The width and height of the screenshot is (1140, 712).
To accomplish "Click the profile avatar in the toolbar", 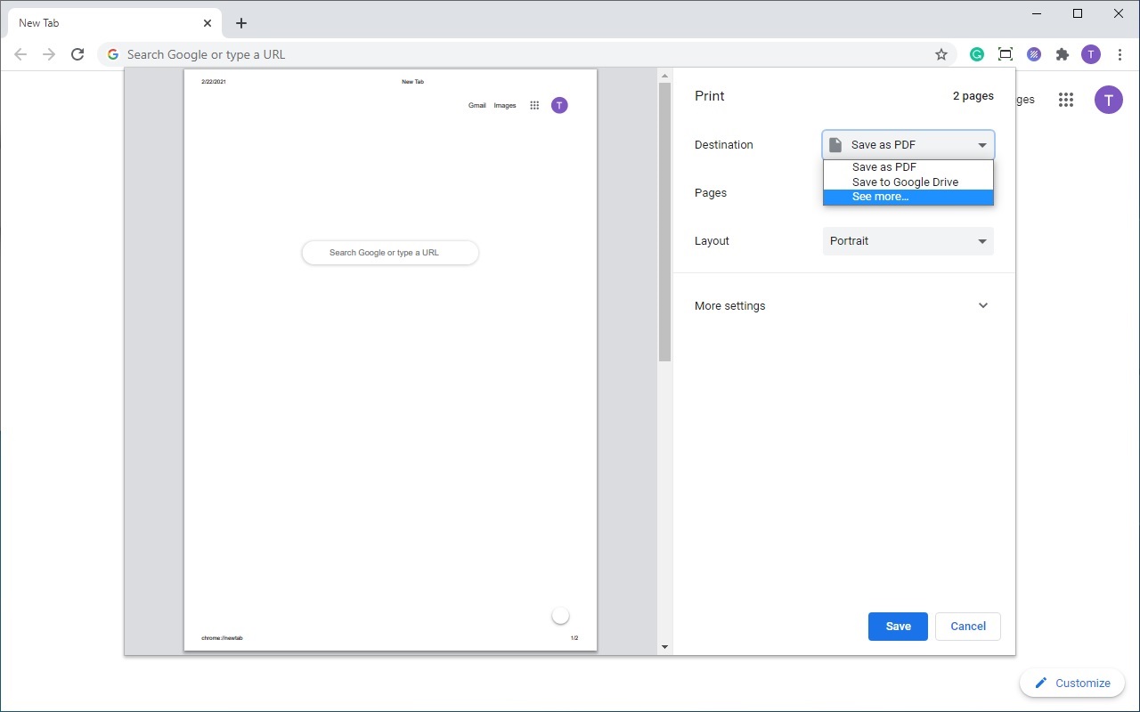I will tap(1090, 54).
